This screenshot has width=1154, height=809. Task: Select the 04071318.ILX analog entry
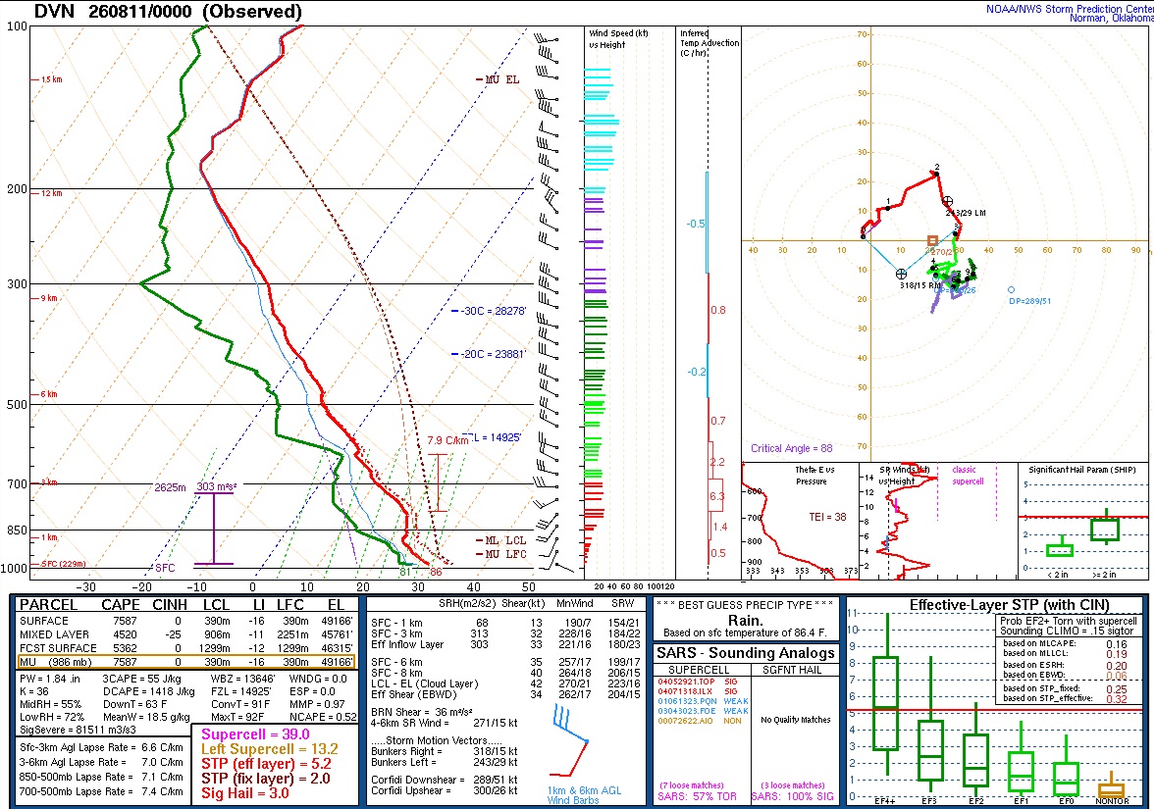pyautogui.click(x=698, y=691)
